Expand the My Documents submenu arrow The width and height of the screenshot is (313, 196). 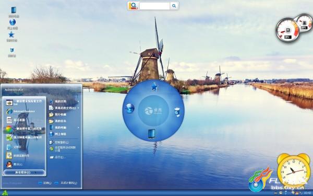pos(78,101)
